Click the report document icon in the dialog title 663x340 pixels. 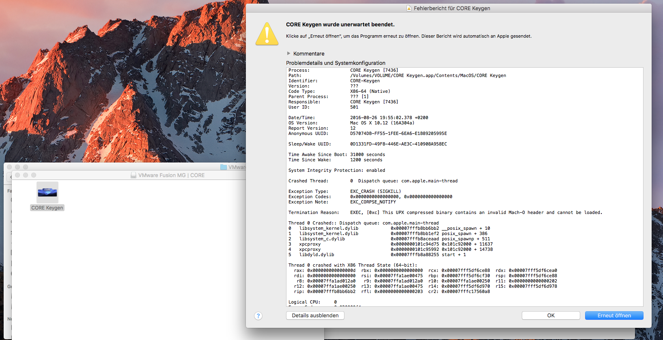point(409,8)
